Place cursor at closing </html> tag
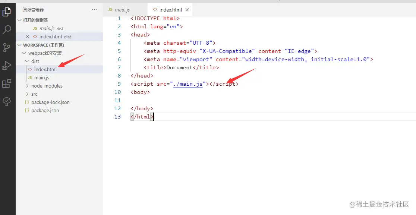 tap(142, 117)
